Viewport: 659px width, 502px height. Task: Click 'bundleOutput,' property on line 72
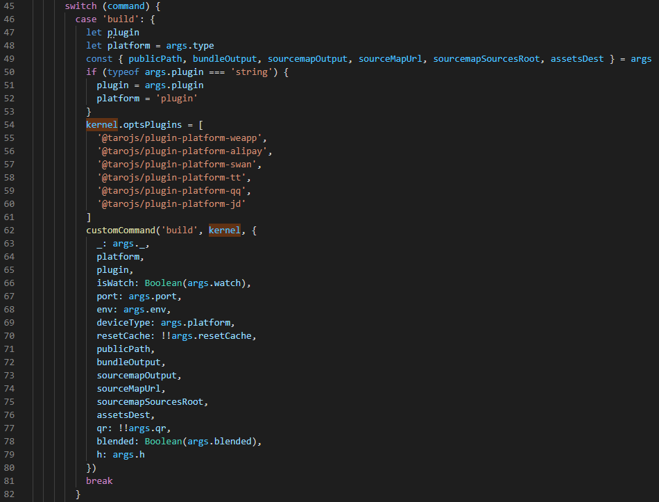(x=131, y=362)
